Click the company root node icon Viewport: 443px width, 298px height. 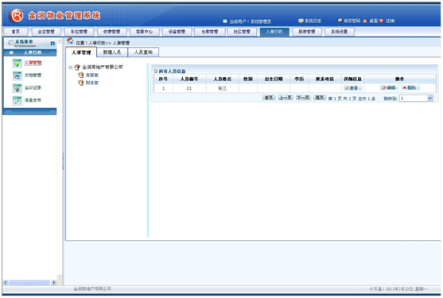click(77, 68)
